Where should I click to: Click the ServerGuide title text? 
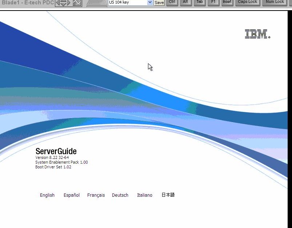(56, 151)
